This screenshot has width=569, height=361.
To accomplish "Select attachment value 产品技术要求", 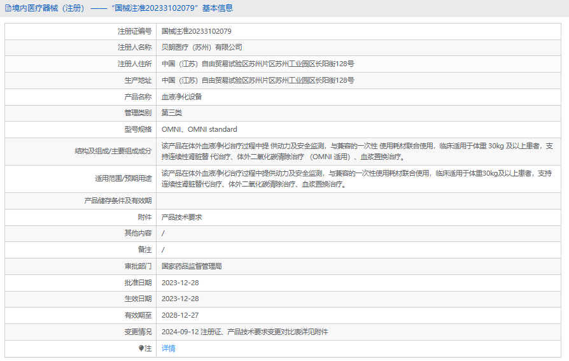I will (x=181, y=217).
